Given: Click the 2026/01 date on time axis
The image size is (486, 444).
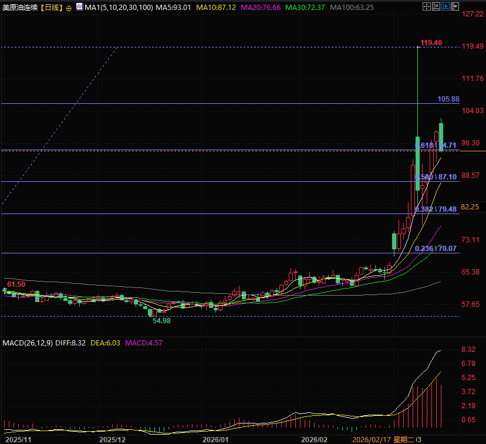Looking at the screenshot, I should (x=215, y=440).
